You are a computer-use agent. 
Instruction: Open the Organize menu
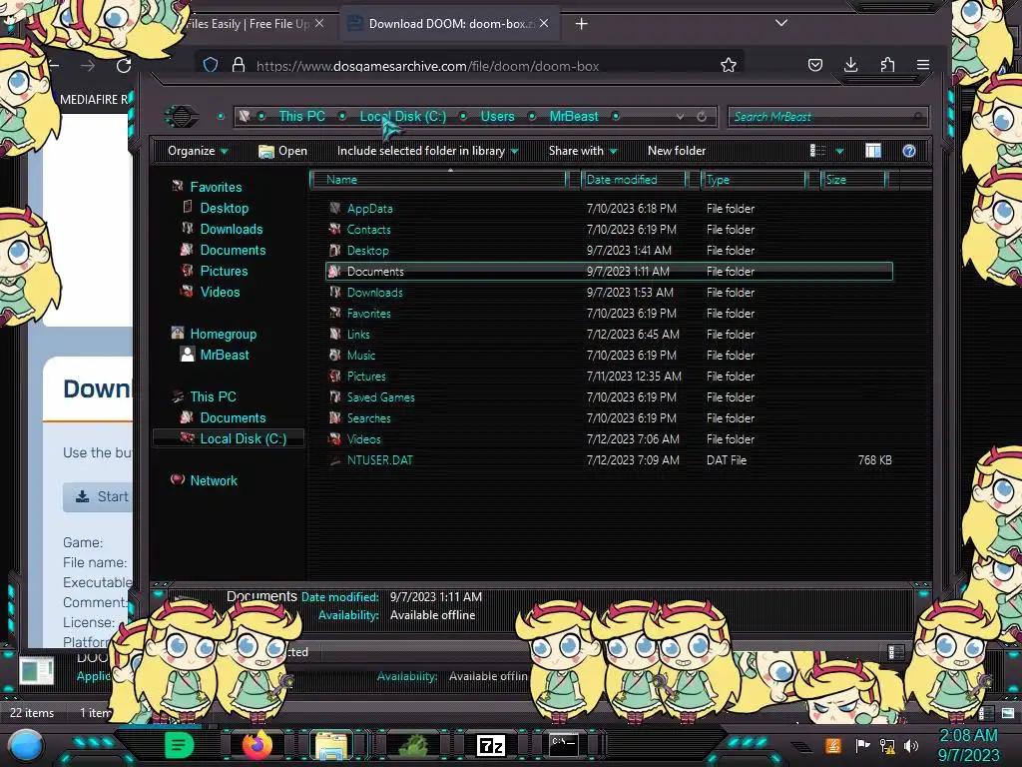[x=198, y=151]
